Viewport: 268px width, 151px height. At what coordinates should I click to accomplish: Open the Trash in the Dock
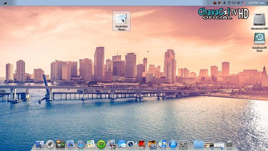coord(229,144)
